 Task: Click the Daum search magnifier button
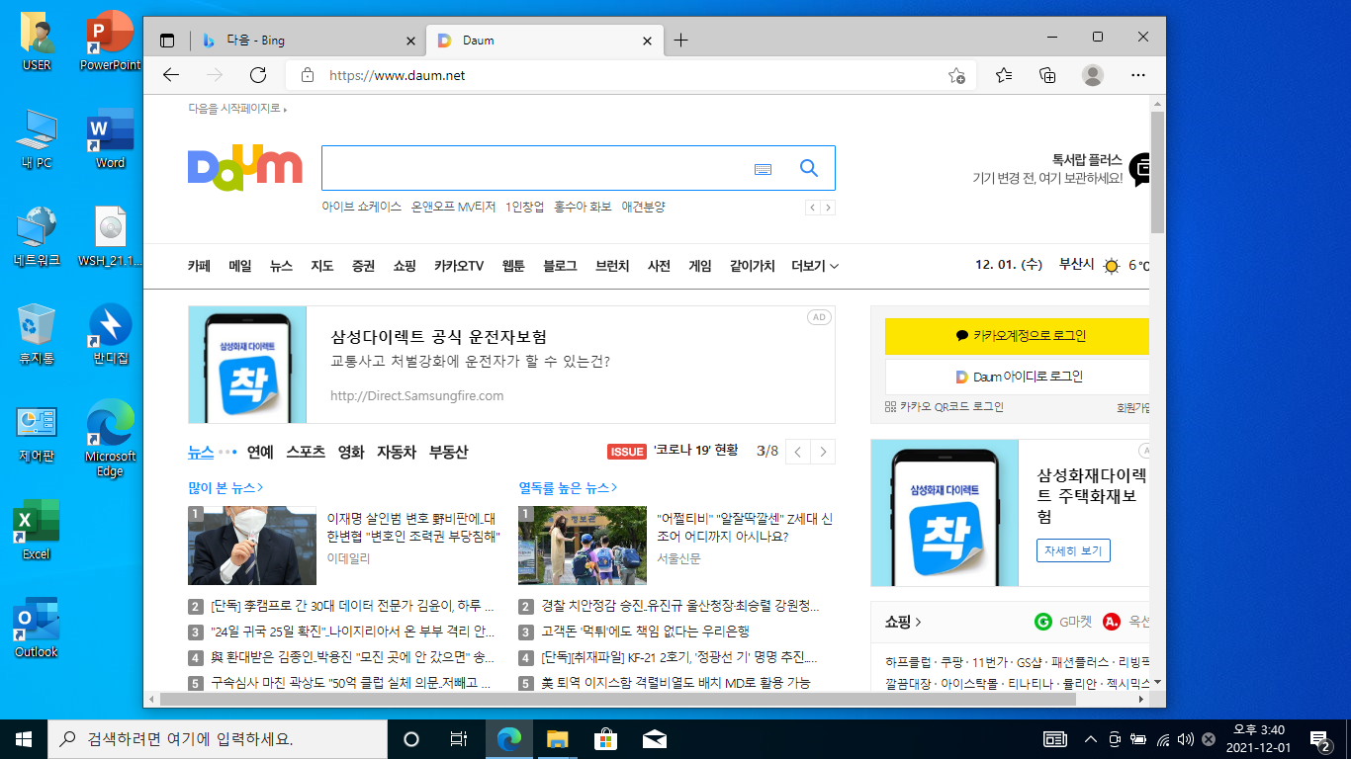tap(809, 168)
